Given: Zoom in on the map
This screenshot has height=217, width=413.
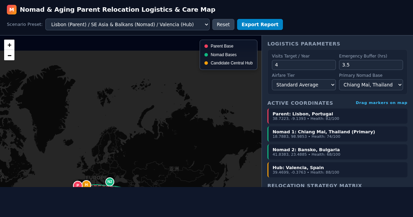Looking at the screenshot, I should [9, 45].
